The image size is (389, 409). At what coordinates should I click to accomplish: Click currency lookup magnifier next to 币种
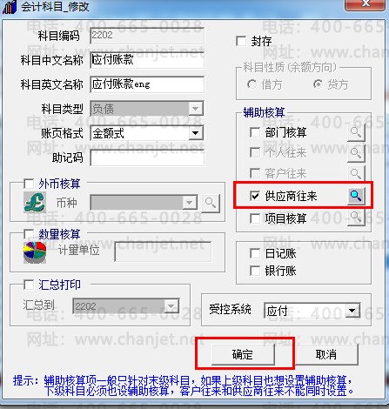pos(211,203)
